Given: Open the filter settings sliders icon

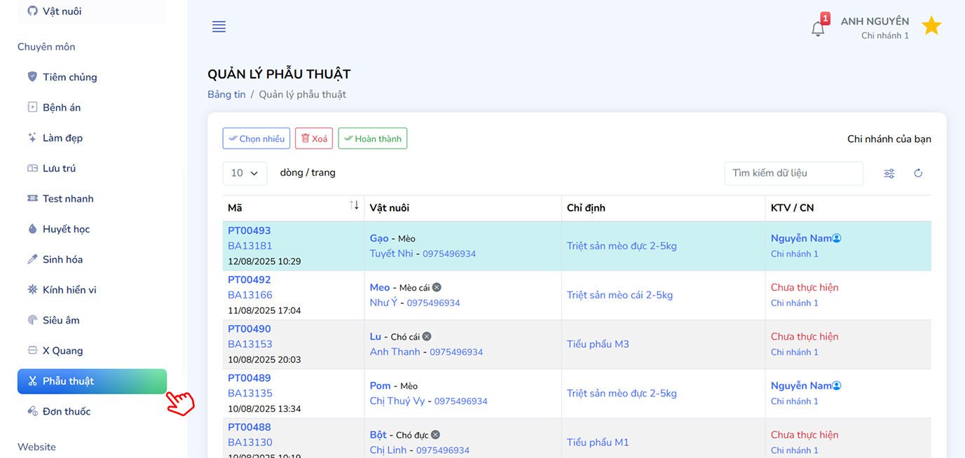Looking at the screenshot, I should 889,173.
